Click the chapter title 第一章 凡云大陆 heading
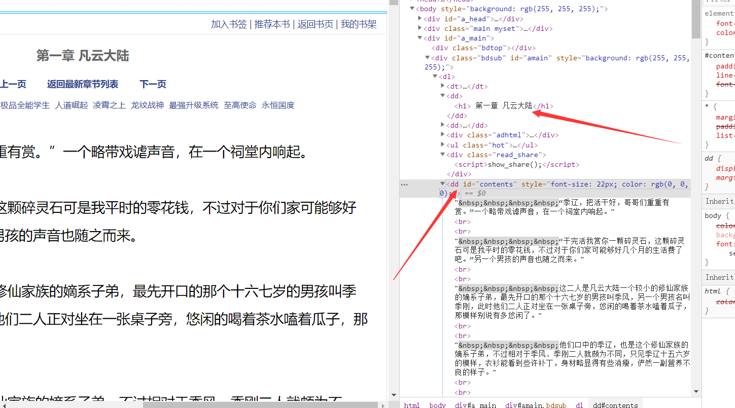Viewport: 735px width, 408px height. click(x=83, y=56)
